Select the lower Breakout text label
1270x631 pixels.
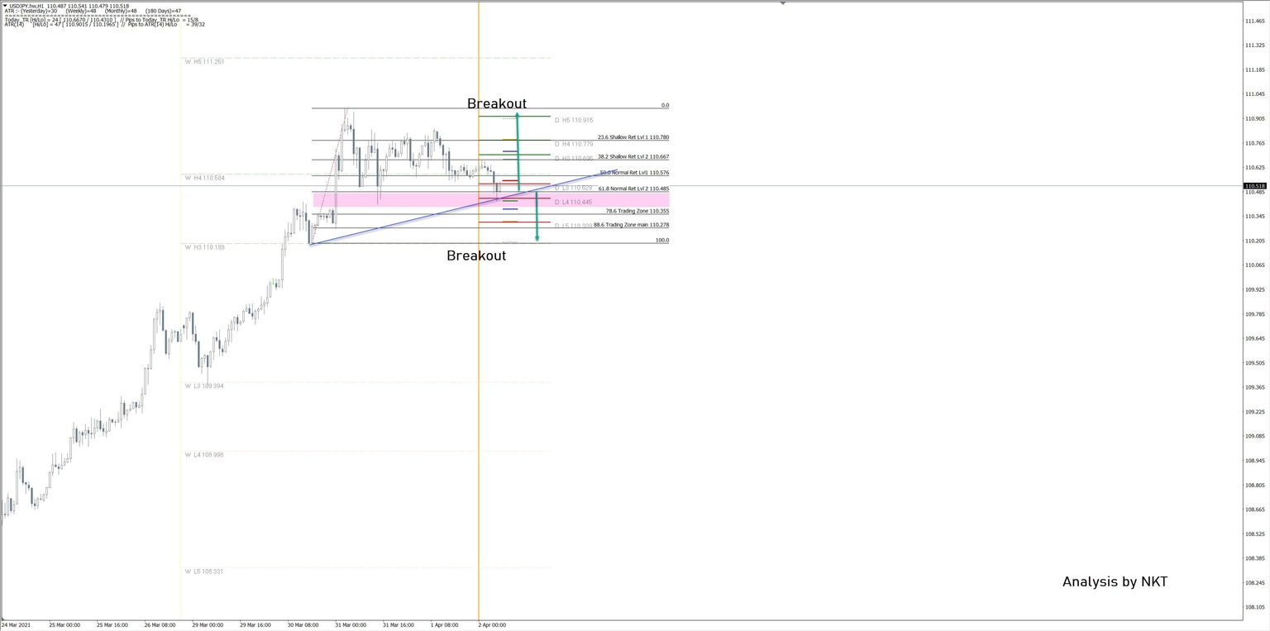coord(476,256)
